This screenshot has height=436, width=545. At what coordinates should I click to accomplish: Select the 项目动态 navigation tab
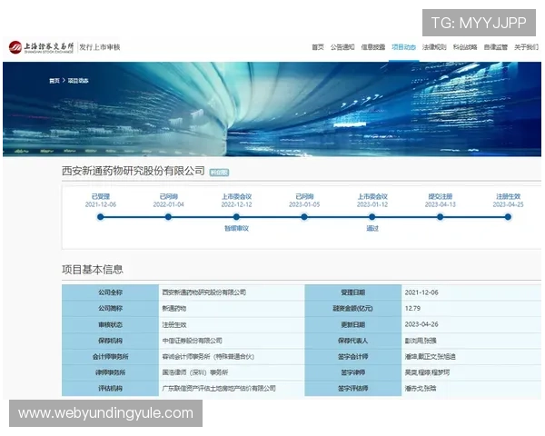(403, 47)
